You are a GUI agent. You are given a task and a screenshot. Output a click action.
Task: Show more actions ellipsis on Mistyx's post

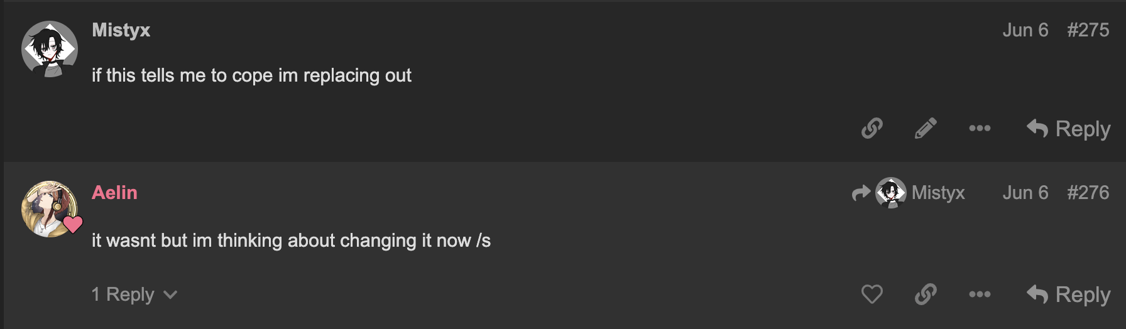click(x=980, y=128)
